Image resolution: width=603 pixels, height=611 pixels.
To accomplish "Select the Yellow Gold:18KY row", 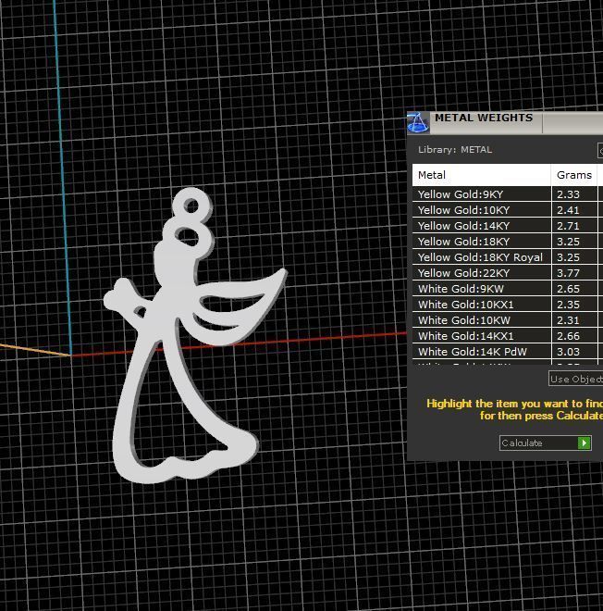I will [508, 242].
